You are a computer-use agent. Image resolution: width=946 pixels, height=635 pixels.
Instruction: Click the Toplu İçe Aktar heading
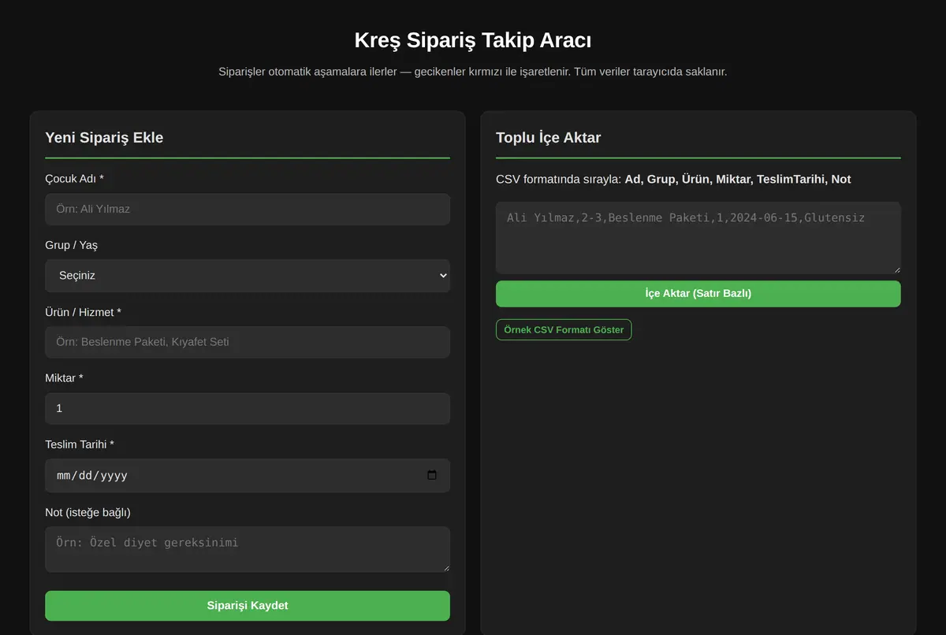(x=548, y=137)
